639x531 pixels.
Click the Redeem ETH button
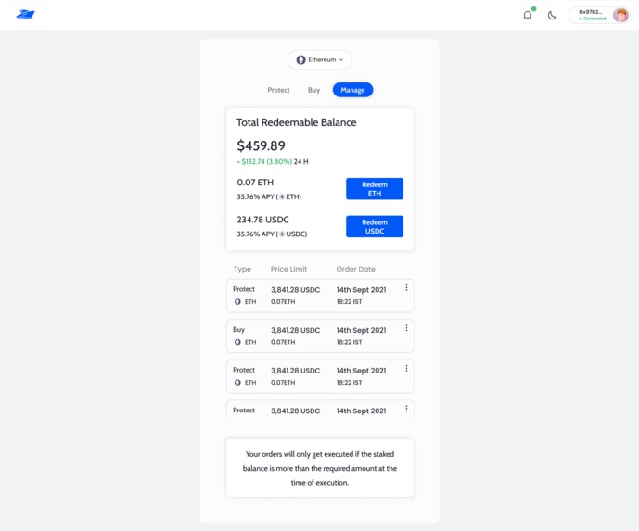(x=375, y=189)
